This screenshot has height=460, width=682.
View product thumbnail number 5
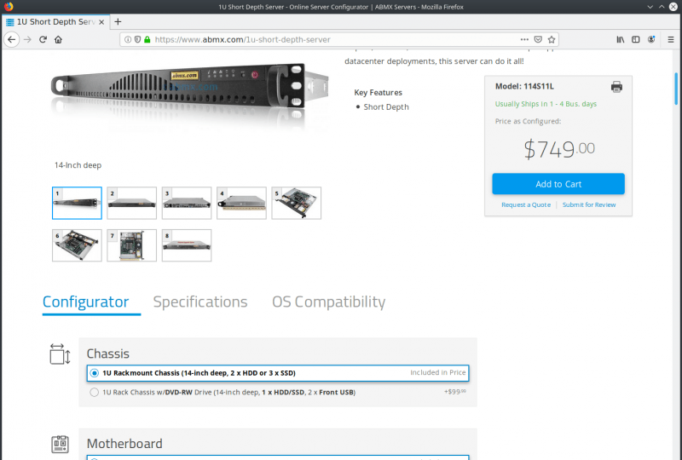(296, 203)
